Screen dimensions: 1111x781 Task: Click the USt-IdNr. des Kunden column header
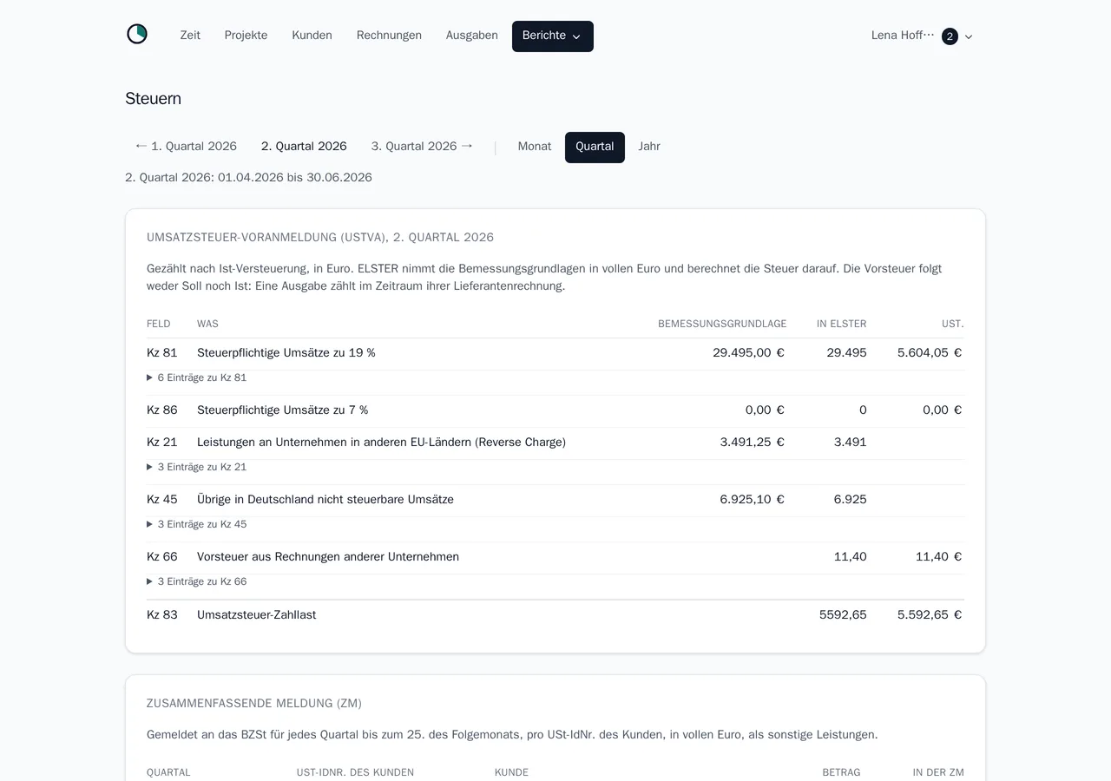[x=355, y=772]
